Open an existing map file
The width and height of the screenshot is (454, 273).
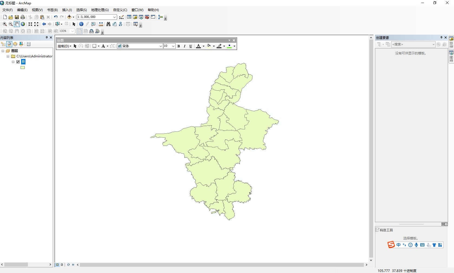11,17
